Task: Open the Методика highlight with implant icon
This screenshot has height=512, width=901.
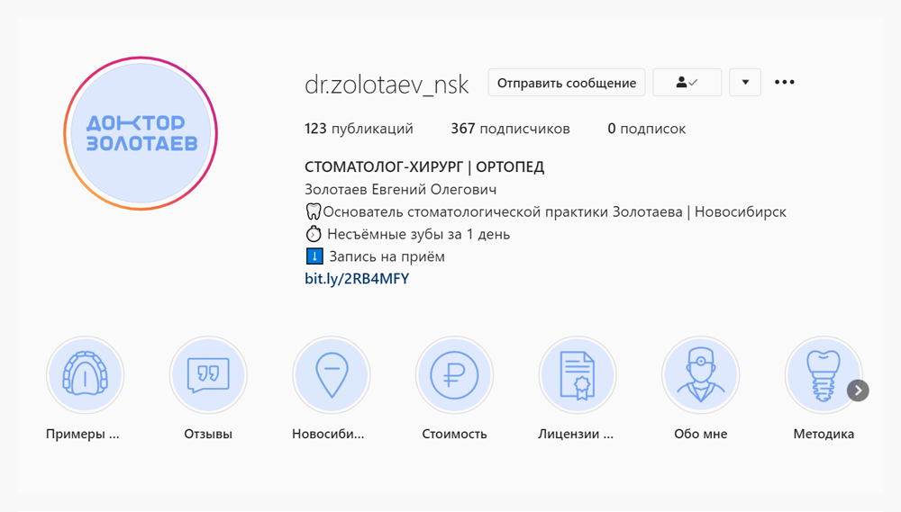Action: [x=823, y=375]
